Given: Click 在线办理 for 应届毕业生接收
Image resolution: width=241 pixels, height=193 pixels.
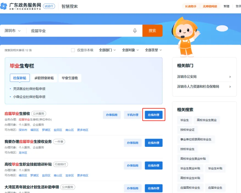Looking at the screenshot, I should tap(154, 115).
